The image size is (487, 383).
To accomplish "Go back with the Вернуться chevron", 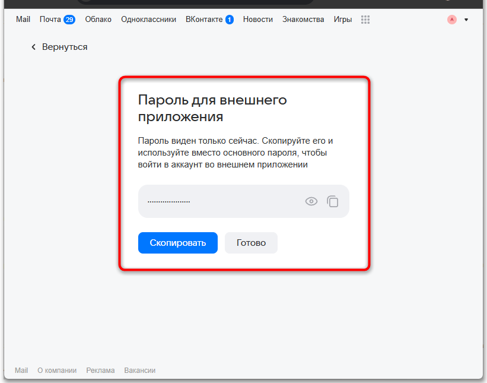I will pyautogui.click(x=34, y=47).
